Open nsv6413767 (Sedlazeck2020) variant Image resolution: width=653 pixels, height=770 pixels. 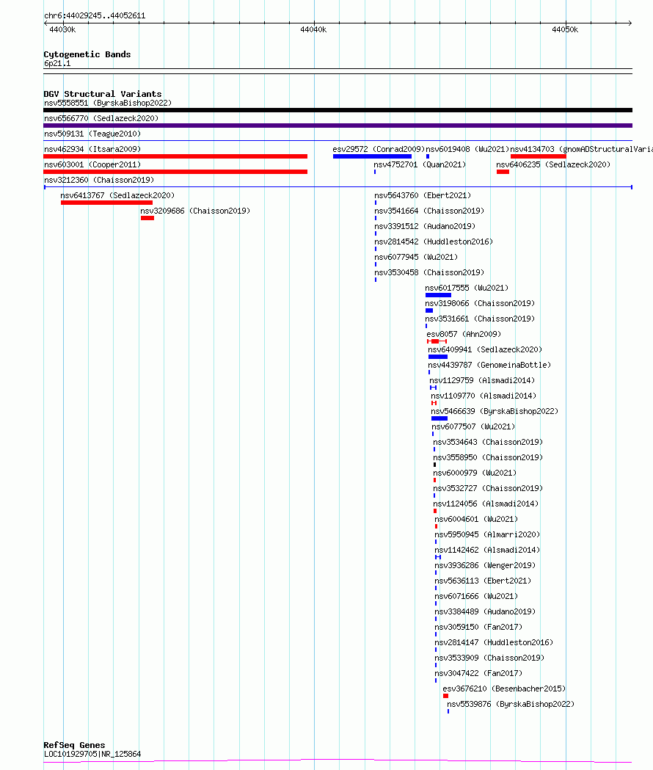tap(117, 195)
